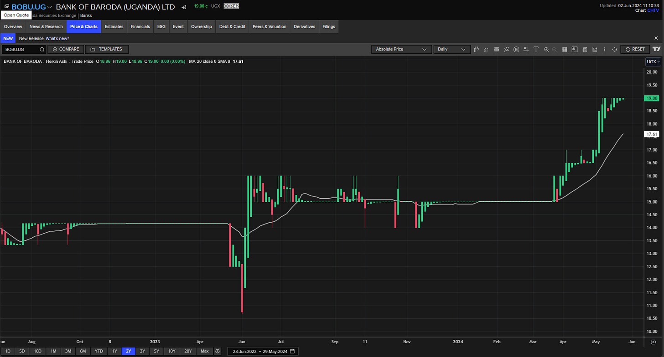Select the 2Y time range
The image size is (664, 357).
129,351
